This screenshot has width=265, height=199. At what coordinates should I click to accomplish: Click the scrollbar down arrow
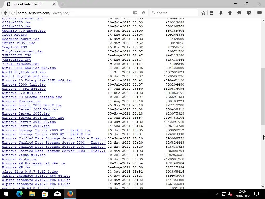[262, 187]
